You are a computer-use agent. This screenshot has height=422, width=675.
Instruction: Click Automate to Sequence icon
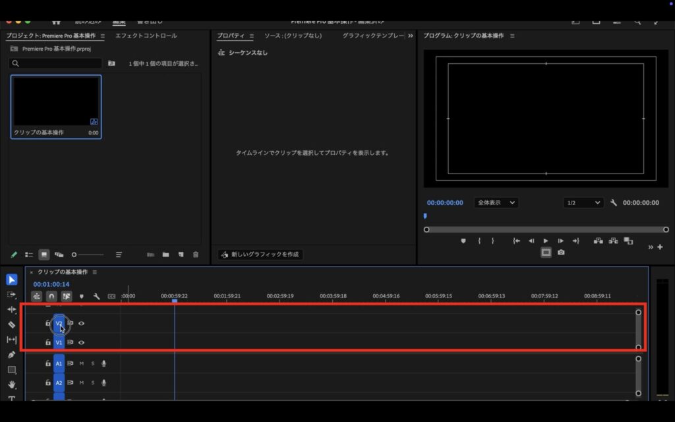[x=151, y=255]
